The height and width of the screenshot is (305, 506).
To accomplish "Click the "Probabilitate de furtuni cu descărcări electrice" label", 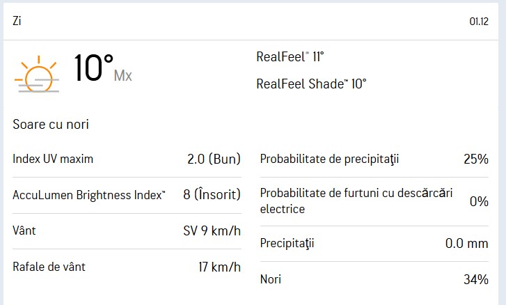I will point(356,201).
